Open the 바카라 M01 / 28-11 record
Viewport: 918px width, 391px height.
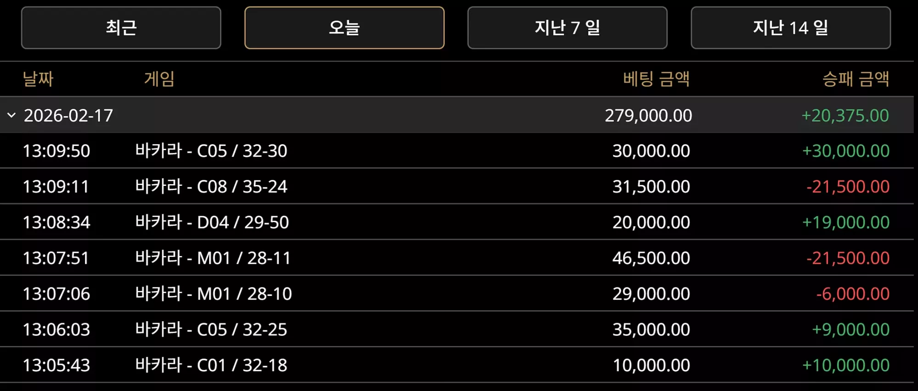point(457,258)
